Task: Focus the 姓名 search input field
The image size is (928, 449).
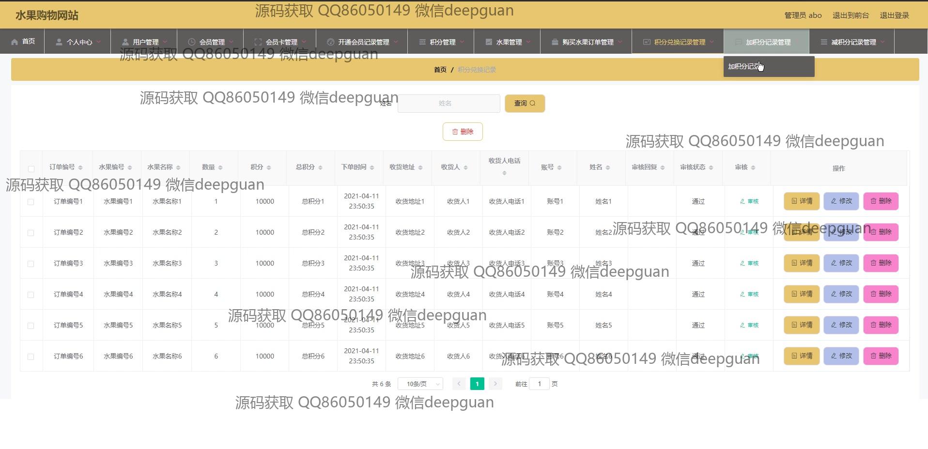Action: coord(449,104)
